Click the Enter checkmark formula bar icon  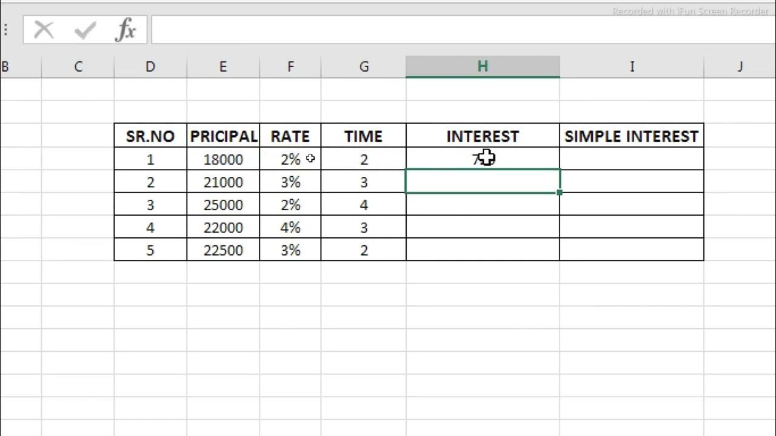pos(85,30)
